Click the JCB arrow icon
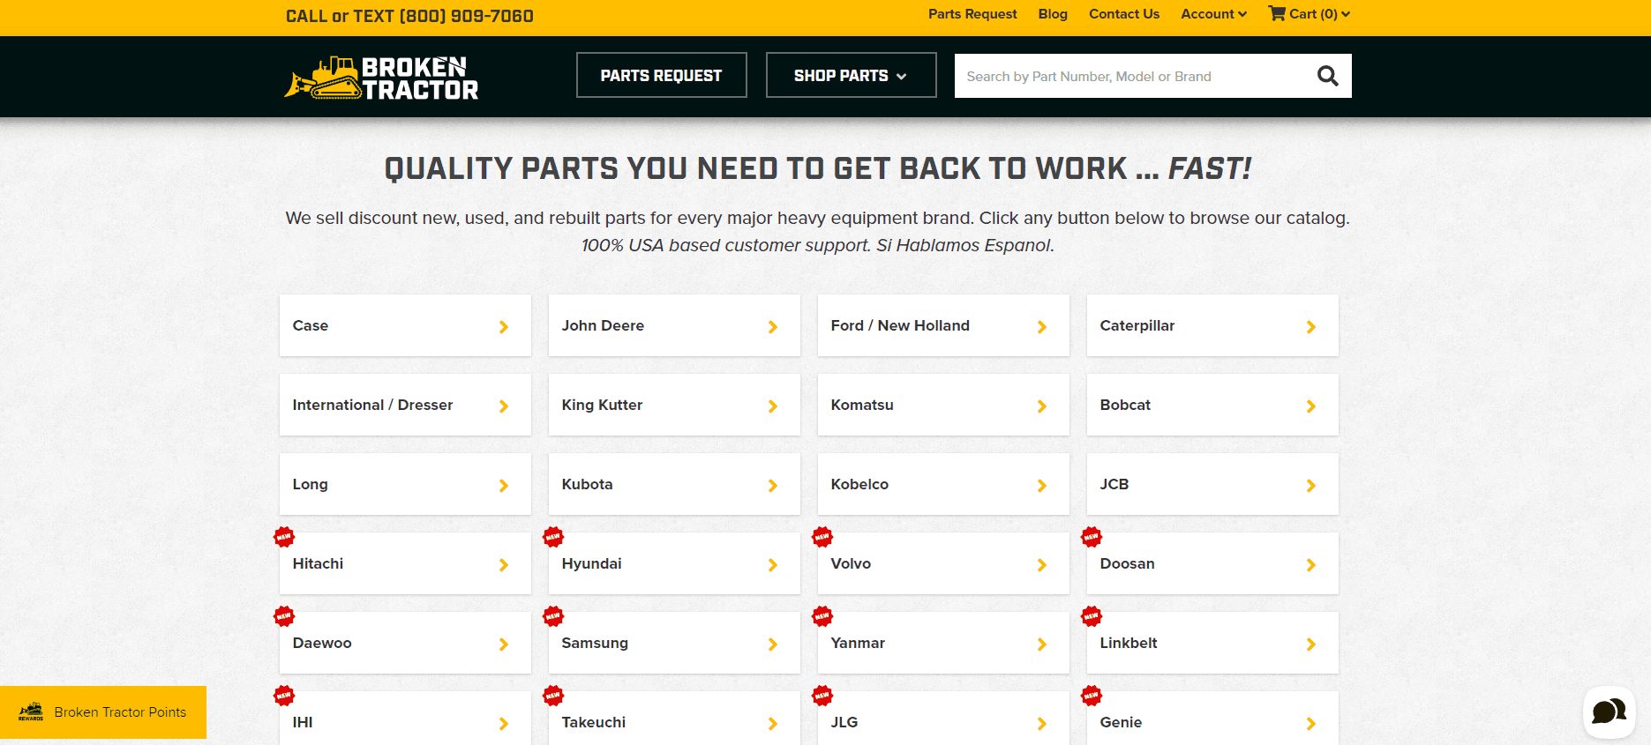 coord(1311,486)
